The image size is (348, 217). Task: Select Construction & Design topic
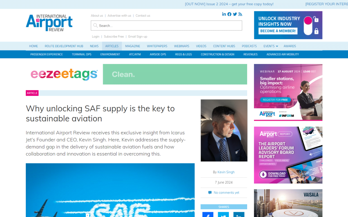pyautogui.click(x=217, y=54)
